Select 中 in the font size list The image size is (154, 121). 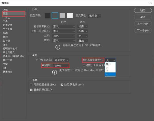(x=107, y=71)
